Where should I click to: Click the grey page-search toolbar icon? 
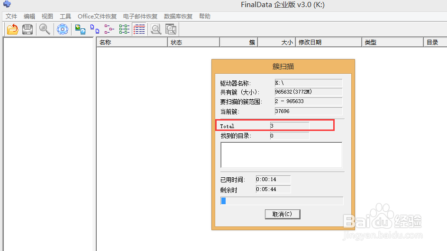pos(156,29)
